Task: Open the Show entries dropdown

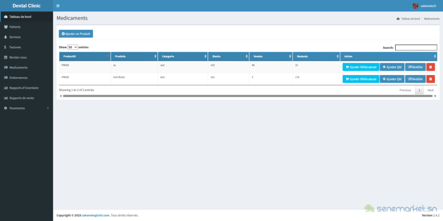Action: point(72,47)
